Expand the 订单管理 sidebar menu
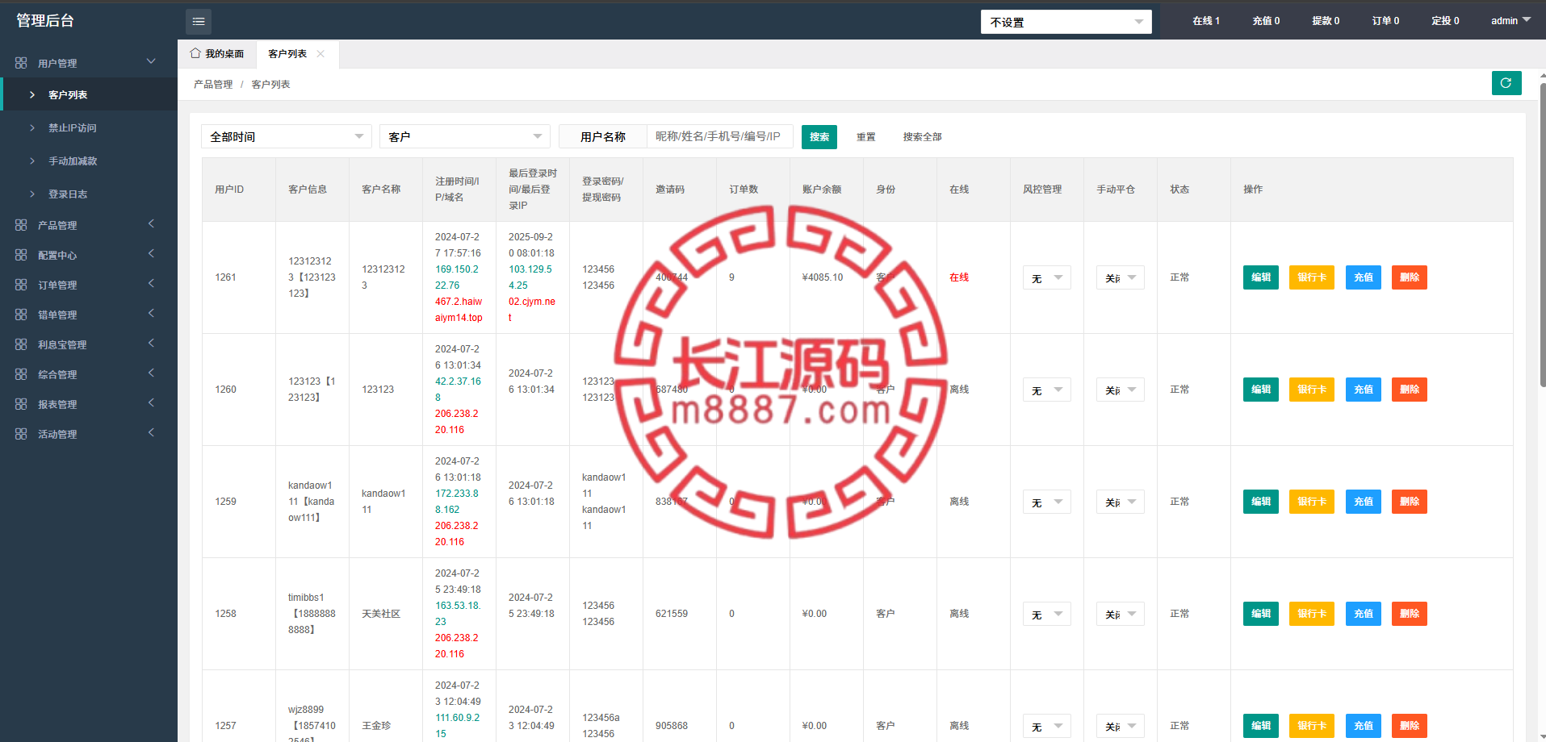1546x742 pixels. click(89, 285)
